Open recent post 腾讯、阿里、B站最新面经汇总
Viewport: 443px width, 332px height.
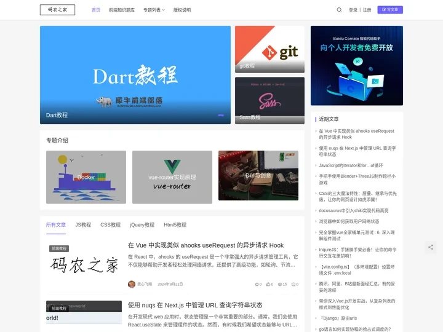pyautogui.click(x=356, y=287)
